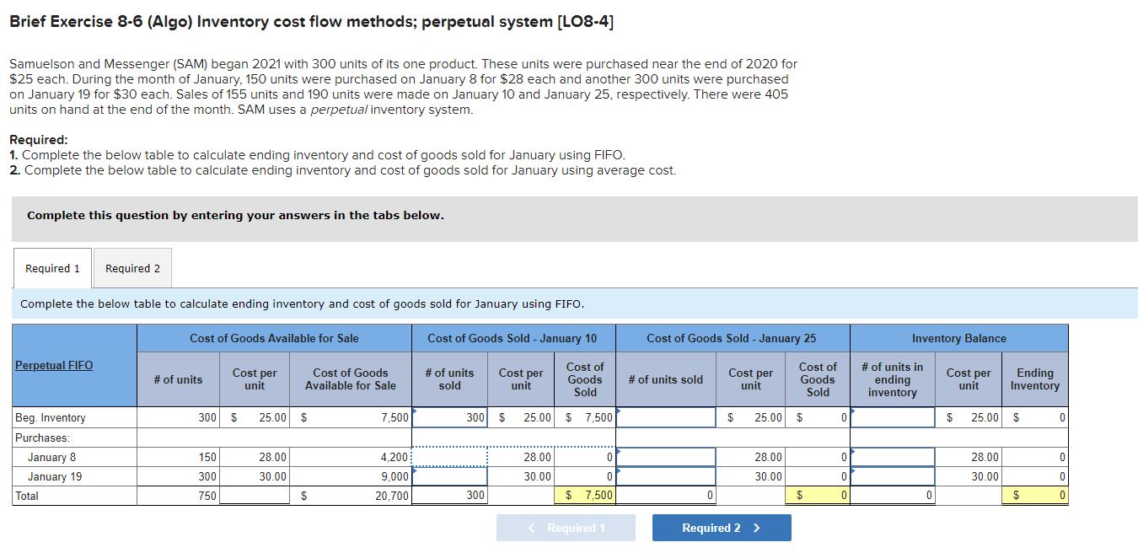Click the January 8 units sold cell under January 25

(x=665, y=456)
